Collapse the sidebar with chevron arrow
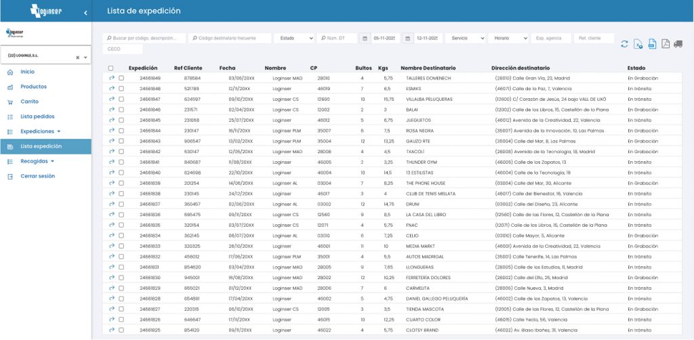The height and width of the screenshot is (340, 694). pyautogui.click(x=85, y=12)
